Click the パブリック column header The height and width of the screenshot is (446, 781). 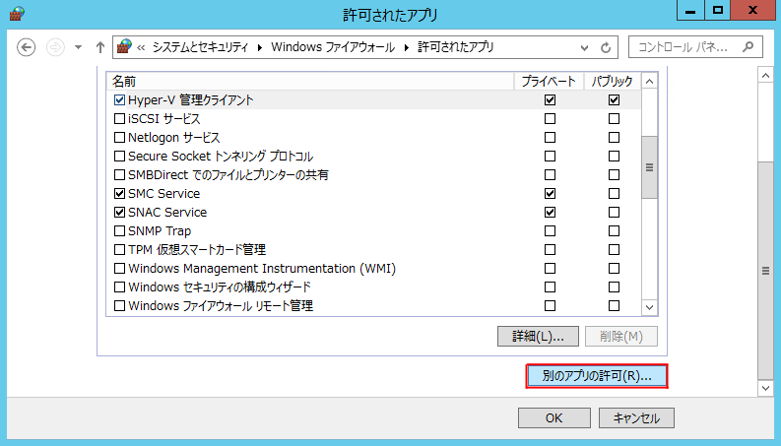[613, 81]
